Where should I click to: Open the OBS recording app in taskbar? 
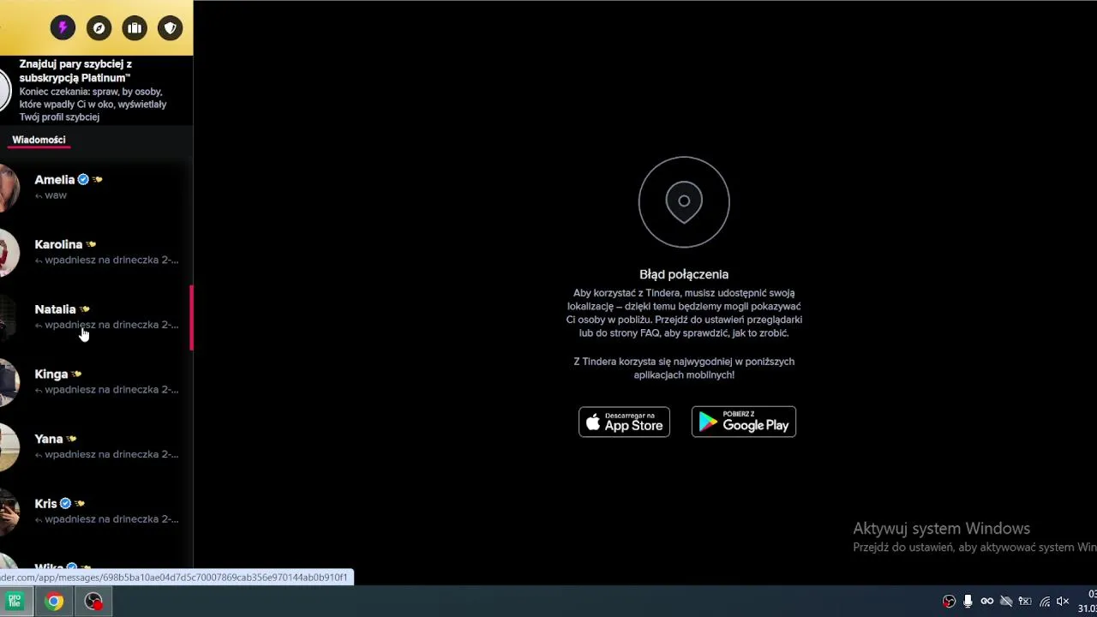pyautogui.click(x=93, y=602)
